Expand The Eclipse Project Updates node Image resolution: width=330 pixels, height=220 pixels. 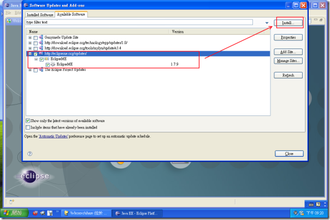30,70
